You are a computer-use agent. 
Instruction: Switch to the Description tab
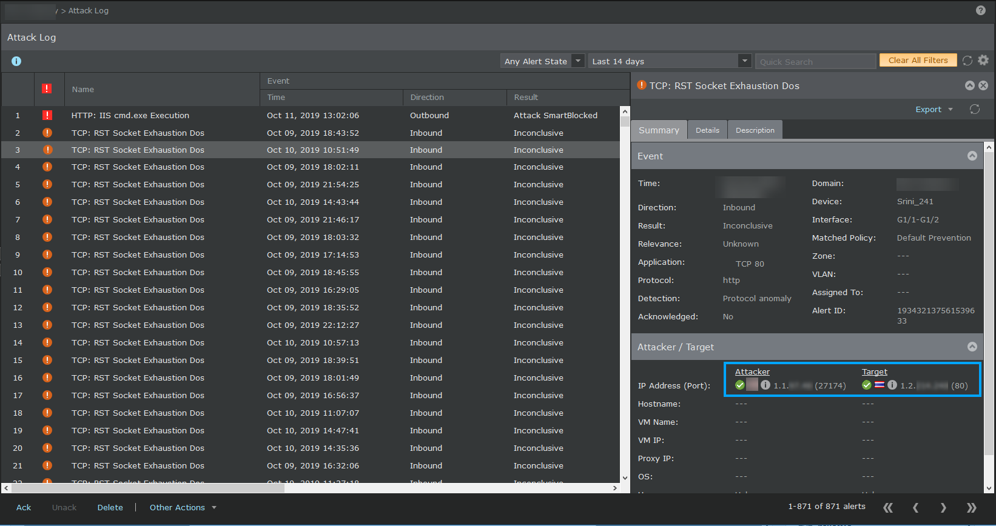coord(755,130)
